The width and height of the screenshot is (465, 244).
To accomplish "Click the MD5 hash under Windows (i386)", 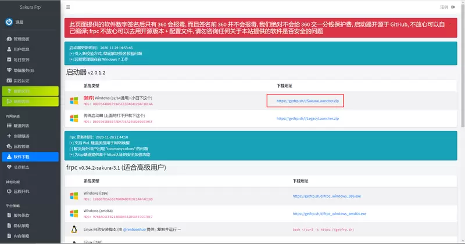I will point(118,199).
